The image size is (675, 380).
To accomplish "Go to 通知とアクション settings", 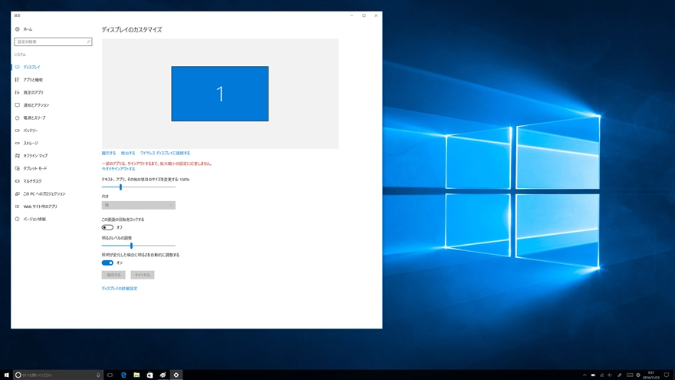I will (35, 105).
